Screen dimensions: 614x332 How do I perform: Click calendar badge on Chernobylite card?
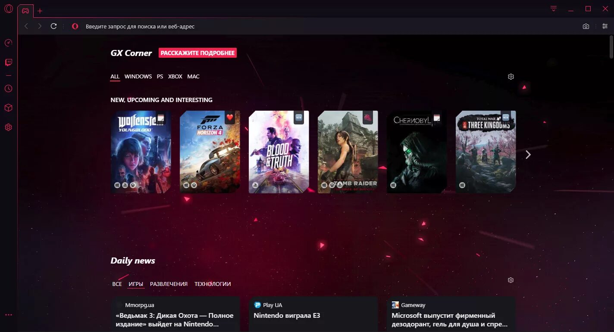pos(437,117)
